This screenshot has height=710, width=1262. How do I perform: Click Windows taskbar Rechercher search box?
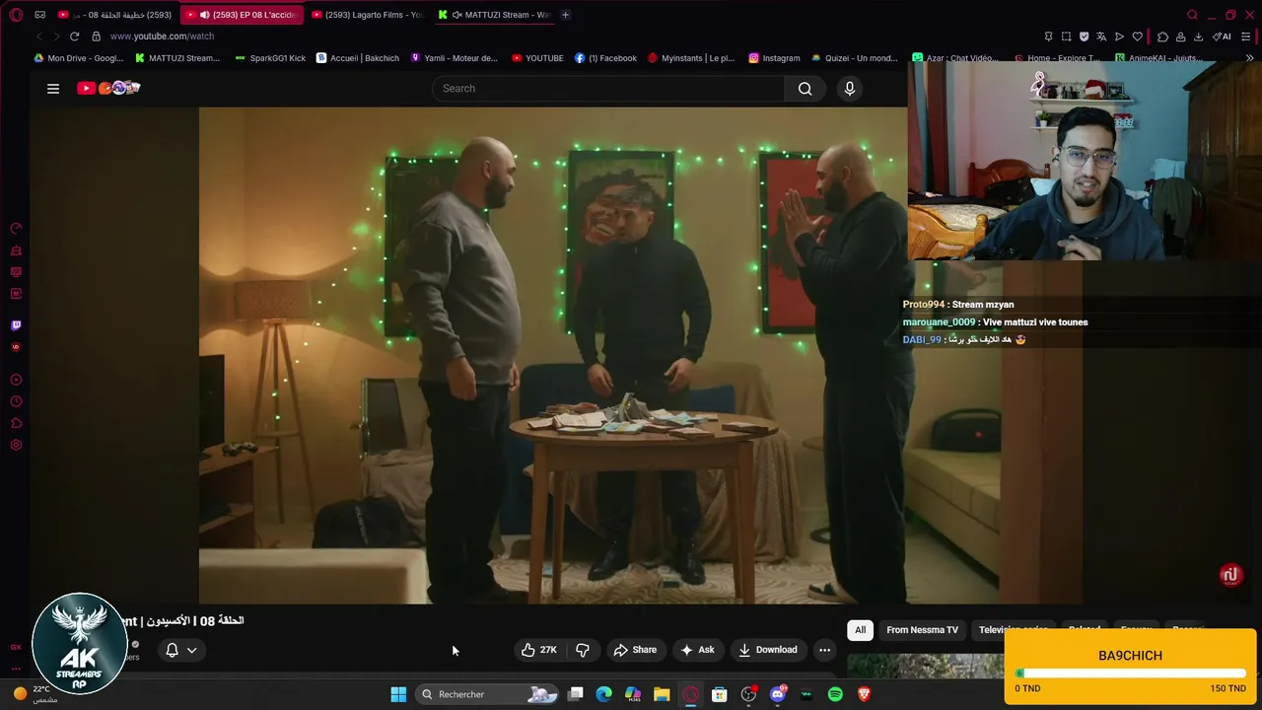pyautogui.click(x=489, y=694)
